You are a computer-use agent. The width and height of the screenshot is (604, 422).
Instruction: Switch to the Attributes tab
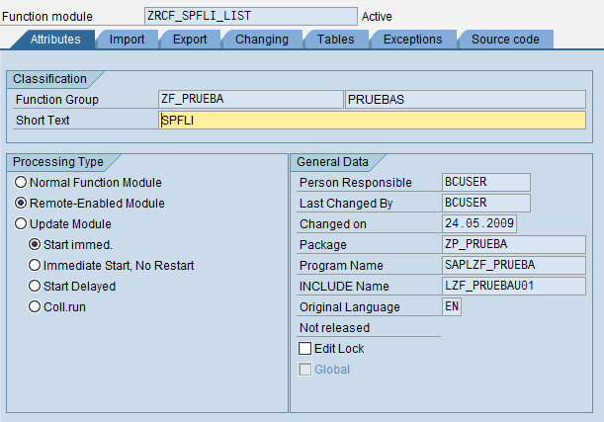(55, 40)
